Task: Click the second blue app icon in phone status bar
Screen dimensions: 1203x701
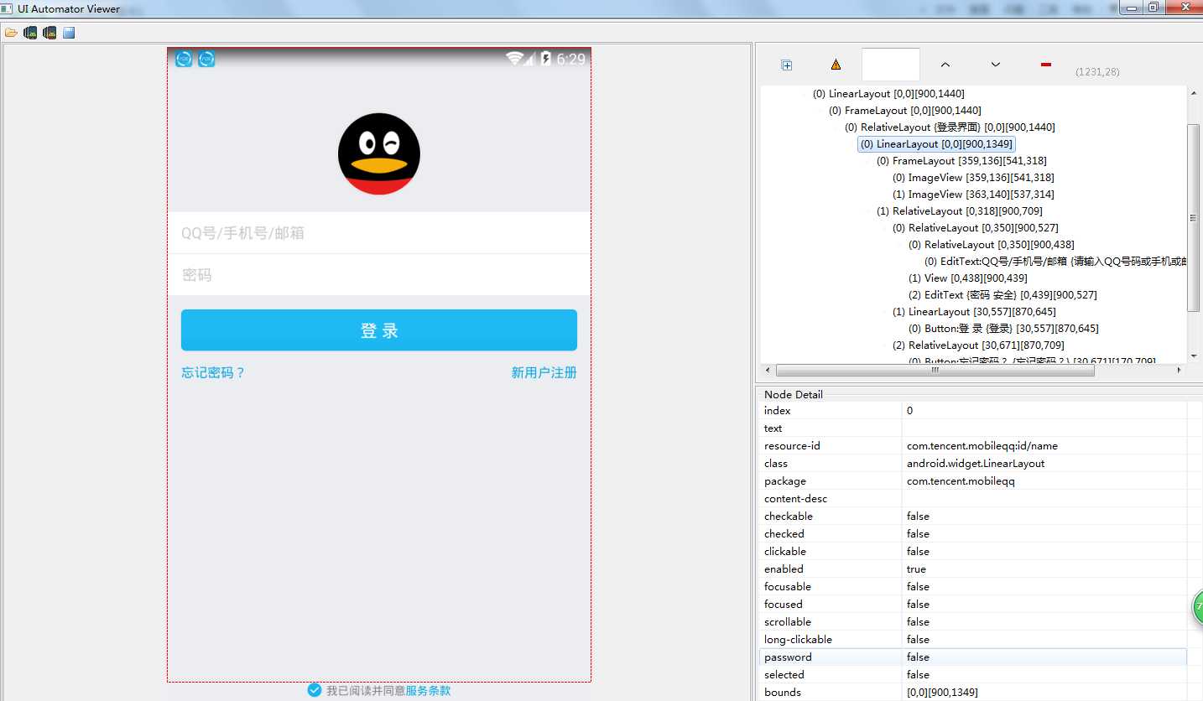Action: coord(206,59)
